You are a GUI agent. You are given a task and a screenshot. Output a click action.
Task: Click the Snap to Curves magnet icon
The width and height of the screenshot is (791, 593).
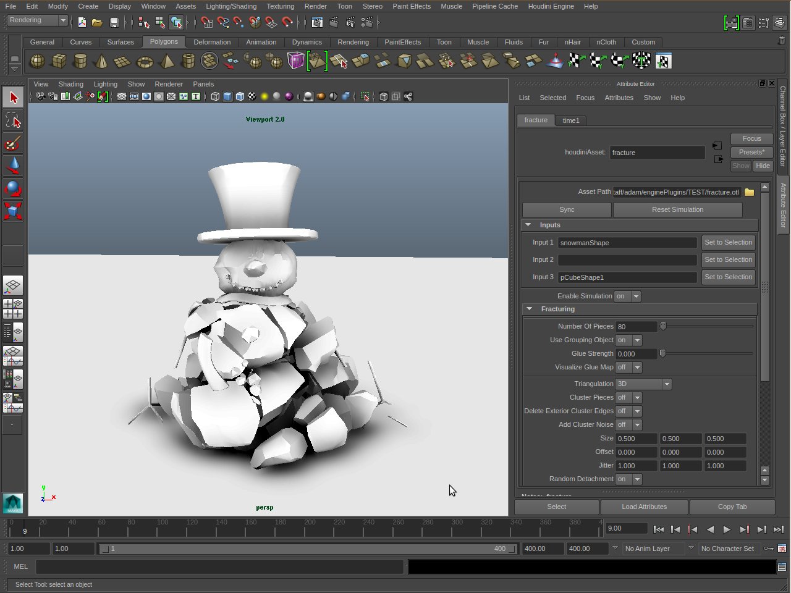pyautogui.click(x=223, y=22)
